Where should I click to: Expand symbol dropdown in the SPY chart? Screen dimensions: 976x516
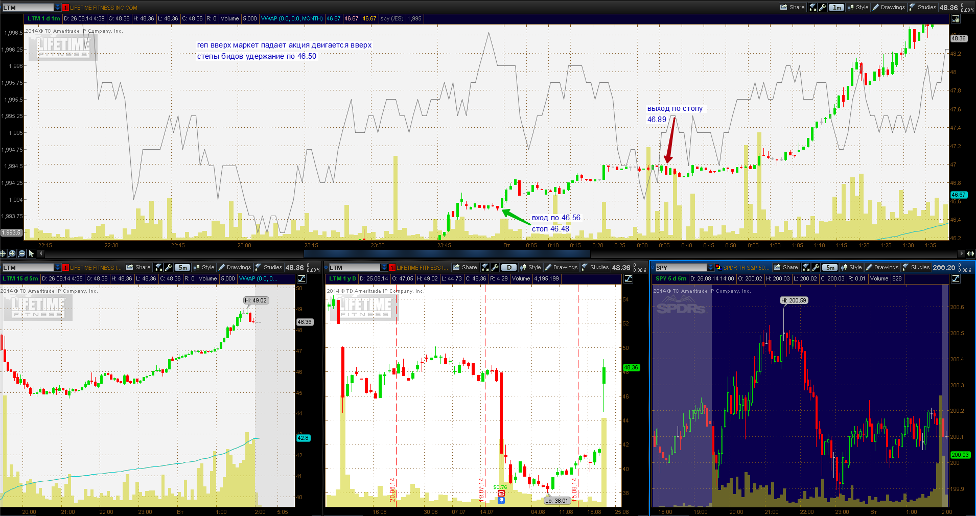point(711,267)
